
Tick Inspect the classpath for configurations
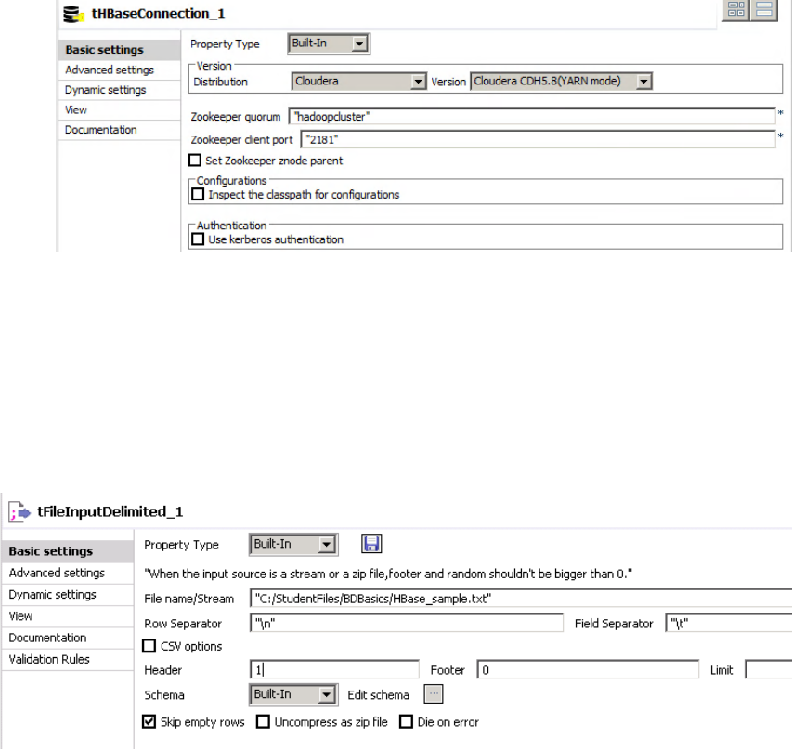point(198,195)
